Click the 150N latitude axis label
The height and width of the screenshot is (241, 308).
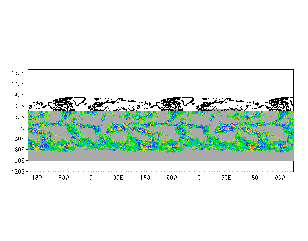[18, 73]
